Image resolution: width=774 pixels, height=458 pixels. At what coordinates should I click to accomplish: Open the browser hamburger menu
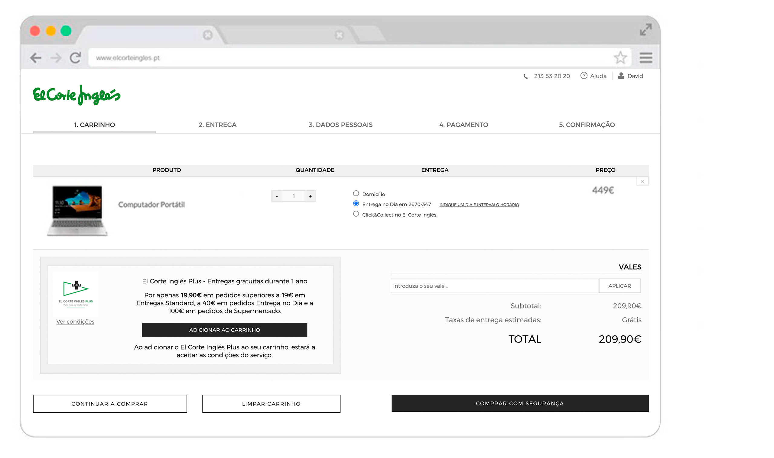click(x=646, y=58)
